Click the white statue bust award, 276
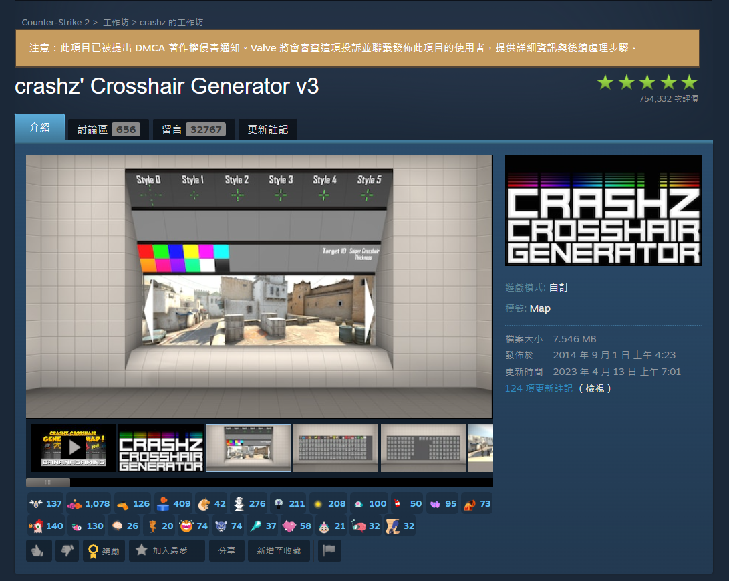 coord(249,504)
